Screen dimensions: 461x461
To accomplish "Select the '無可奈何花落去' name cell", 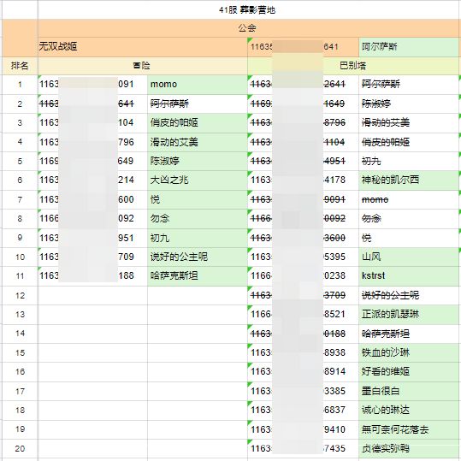I will [x=408, y=429].
